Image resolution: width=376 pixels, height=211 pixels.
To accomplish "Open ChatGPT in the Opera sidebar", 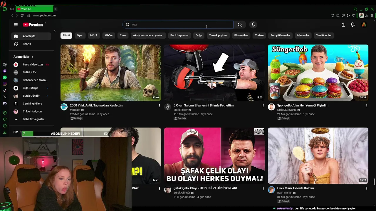I will 5,64.
